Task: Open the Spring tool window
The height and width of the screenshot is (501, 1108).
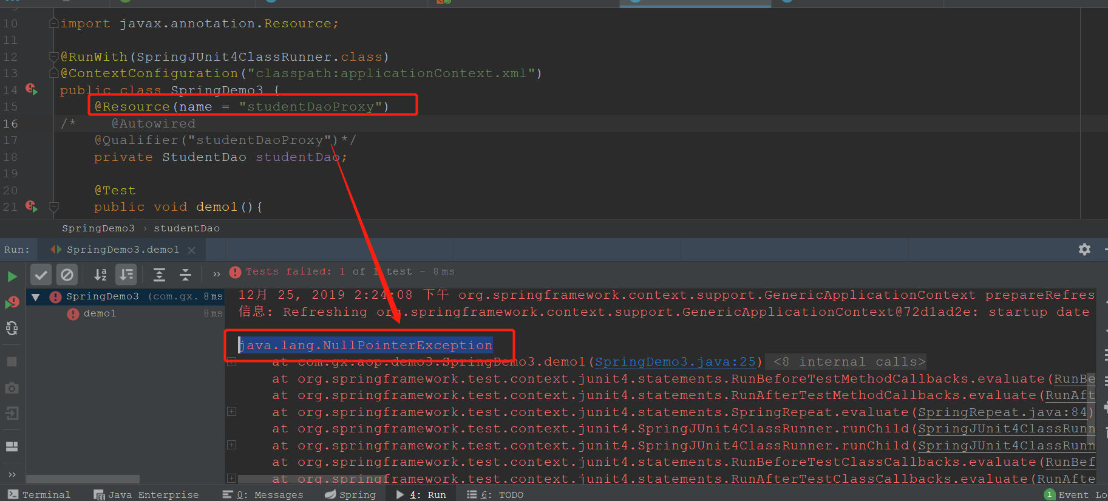Action: [x=350, y=495]
